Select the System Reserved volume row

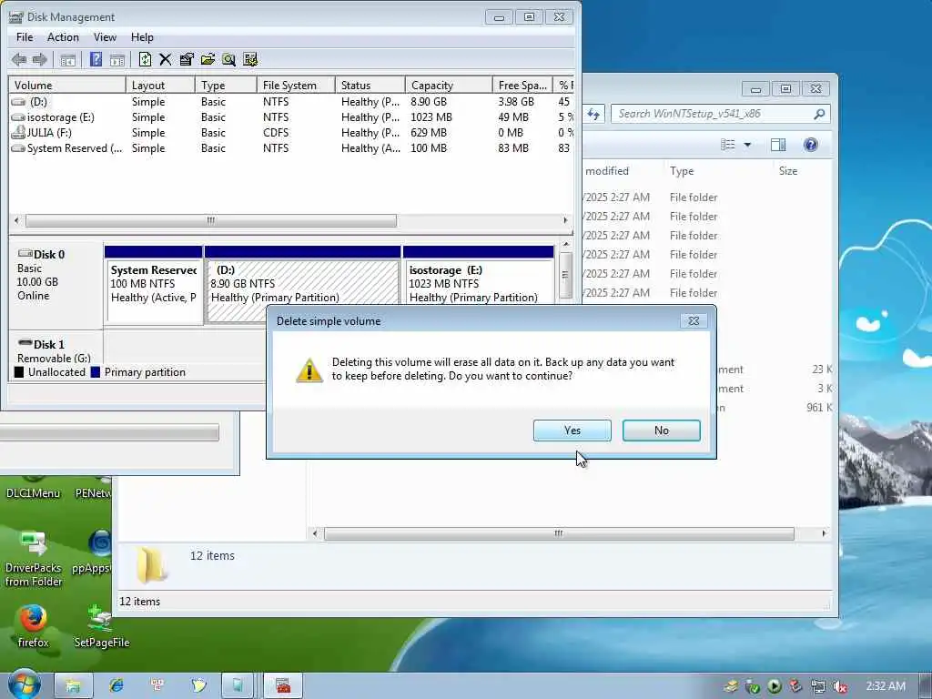coord(290,148)
